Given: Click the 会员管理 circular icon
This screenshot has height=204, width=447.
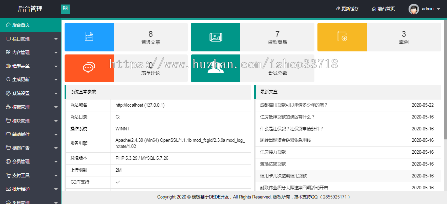Looking at the screenshot, I should [x=8, y=161].
